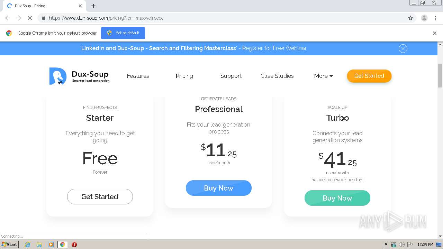Stop loading the page

[29, 18]
